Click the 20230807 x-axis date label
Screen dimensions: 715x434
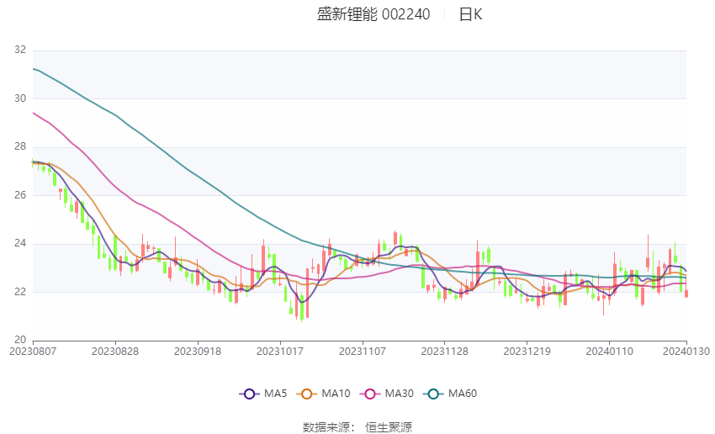pyautogui.click(x=33, y=352)
